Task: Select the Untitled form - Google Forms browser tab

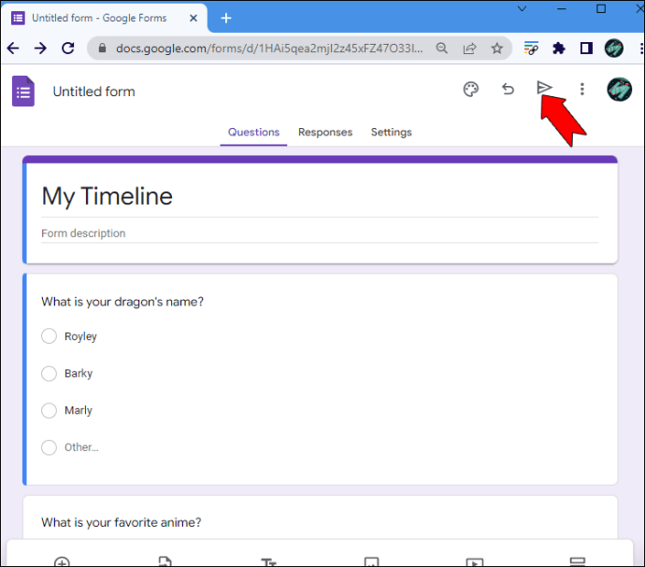Action: (x=105, y=18)
